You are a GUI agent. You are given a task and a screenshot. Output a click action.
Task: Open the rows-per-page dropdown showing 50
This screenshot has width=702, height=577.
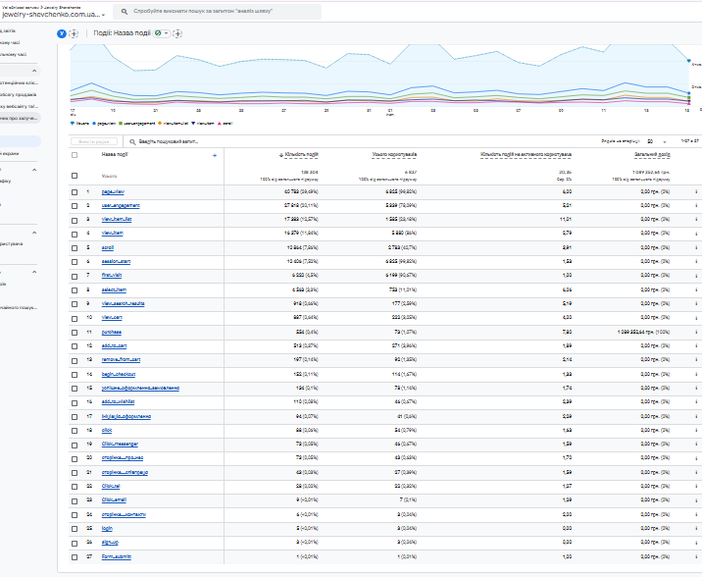(x=657, y=141)
